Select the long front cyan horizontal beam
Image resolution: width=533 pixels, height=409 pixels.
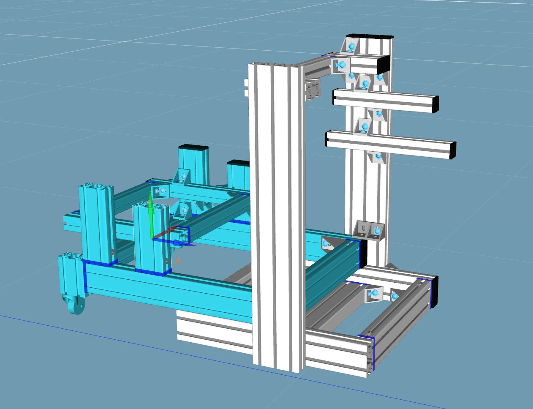(x=169, y=287)
